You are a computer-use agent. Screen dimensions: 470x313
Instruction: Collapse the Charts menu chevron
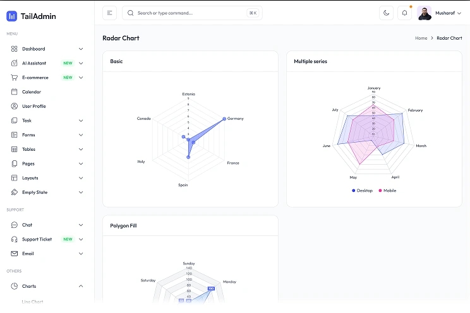(81, 286)
